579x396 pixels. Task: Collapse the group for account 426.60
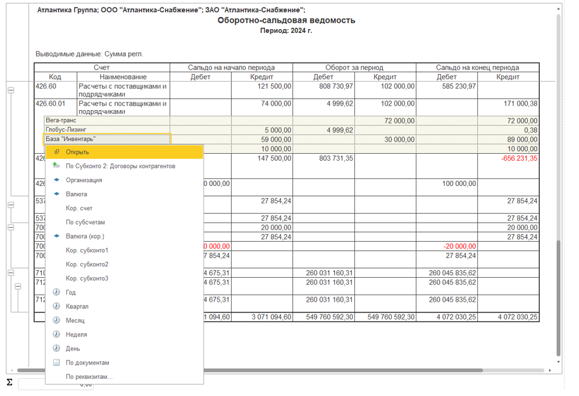pos(11,90)
